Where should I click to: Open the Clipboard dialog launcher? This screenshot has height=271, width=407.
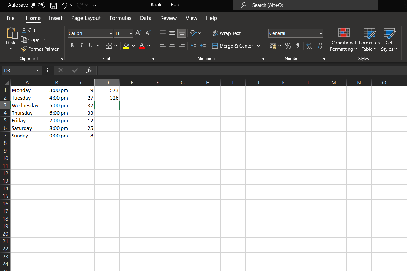tap(61, 58)
